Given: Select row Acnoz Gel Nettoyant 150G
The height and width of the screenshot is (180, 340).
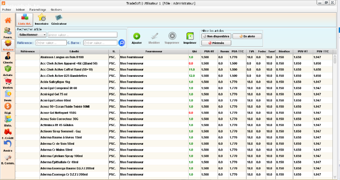Looking at the screenshot, I should click(x=174, y=113).
